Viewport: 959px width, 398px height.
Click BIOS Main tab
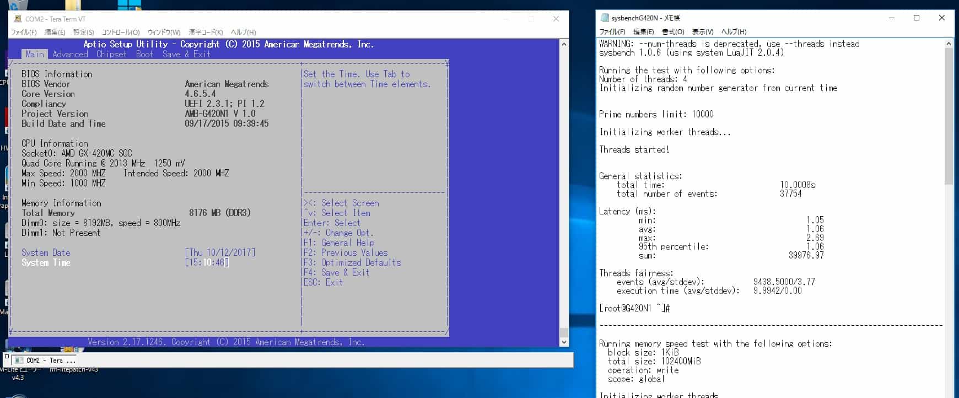point(35,54)
